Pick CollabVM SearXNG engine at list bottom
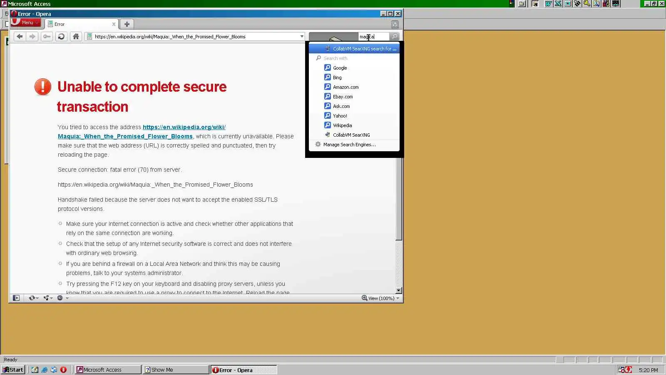 tap(354, 135)
